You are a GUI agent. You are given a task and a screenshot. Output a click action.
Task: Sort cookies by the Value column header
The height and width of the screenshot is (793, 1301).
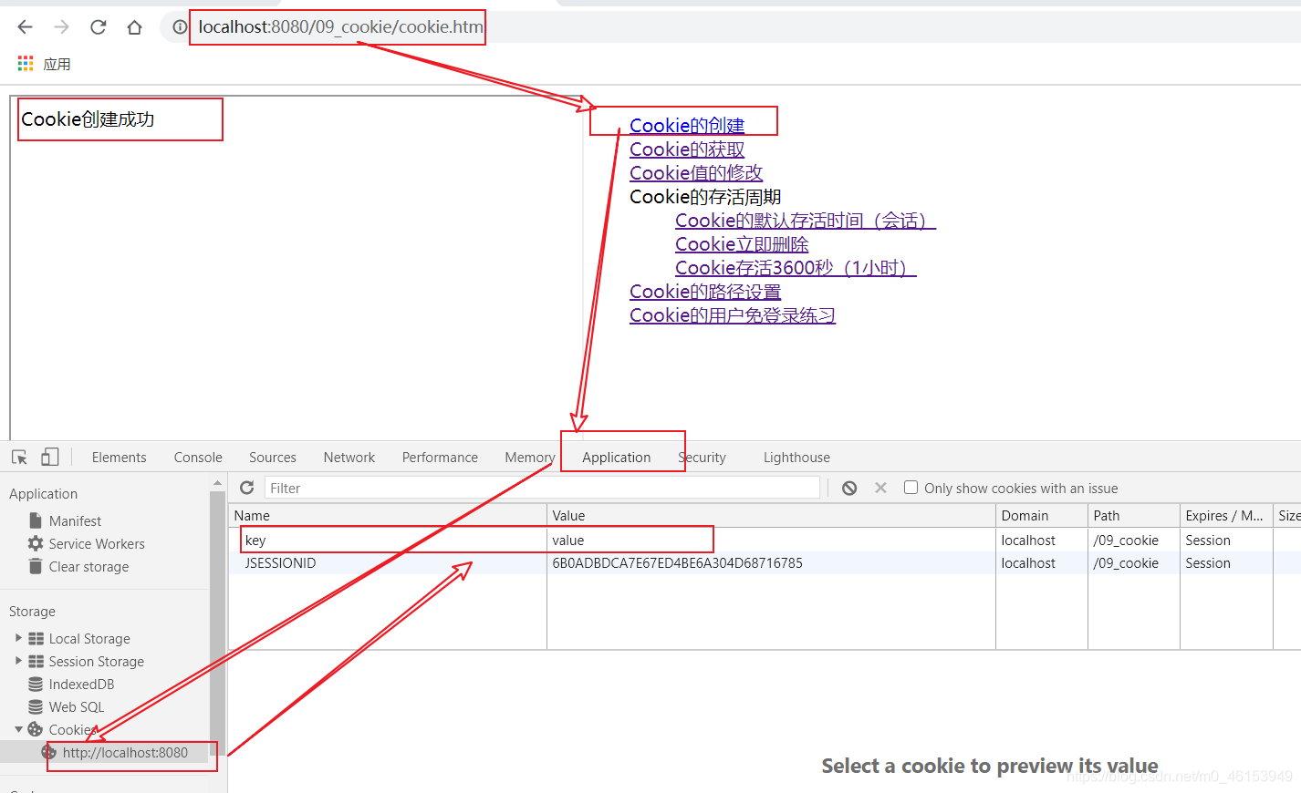click(771, 515)
